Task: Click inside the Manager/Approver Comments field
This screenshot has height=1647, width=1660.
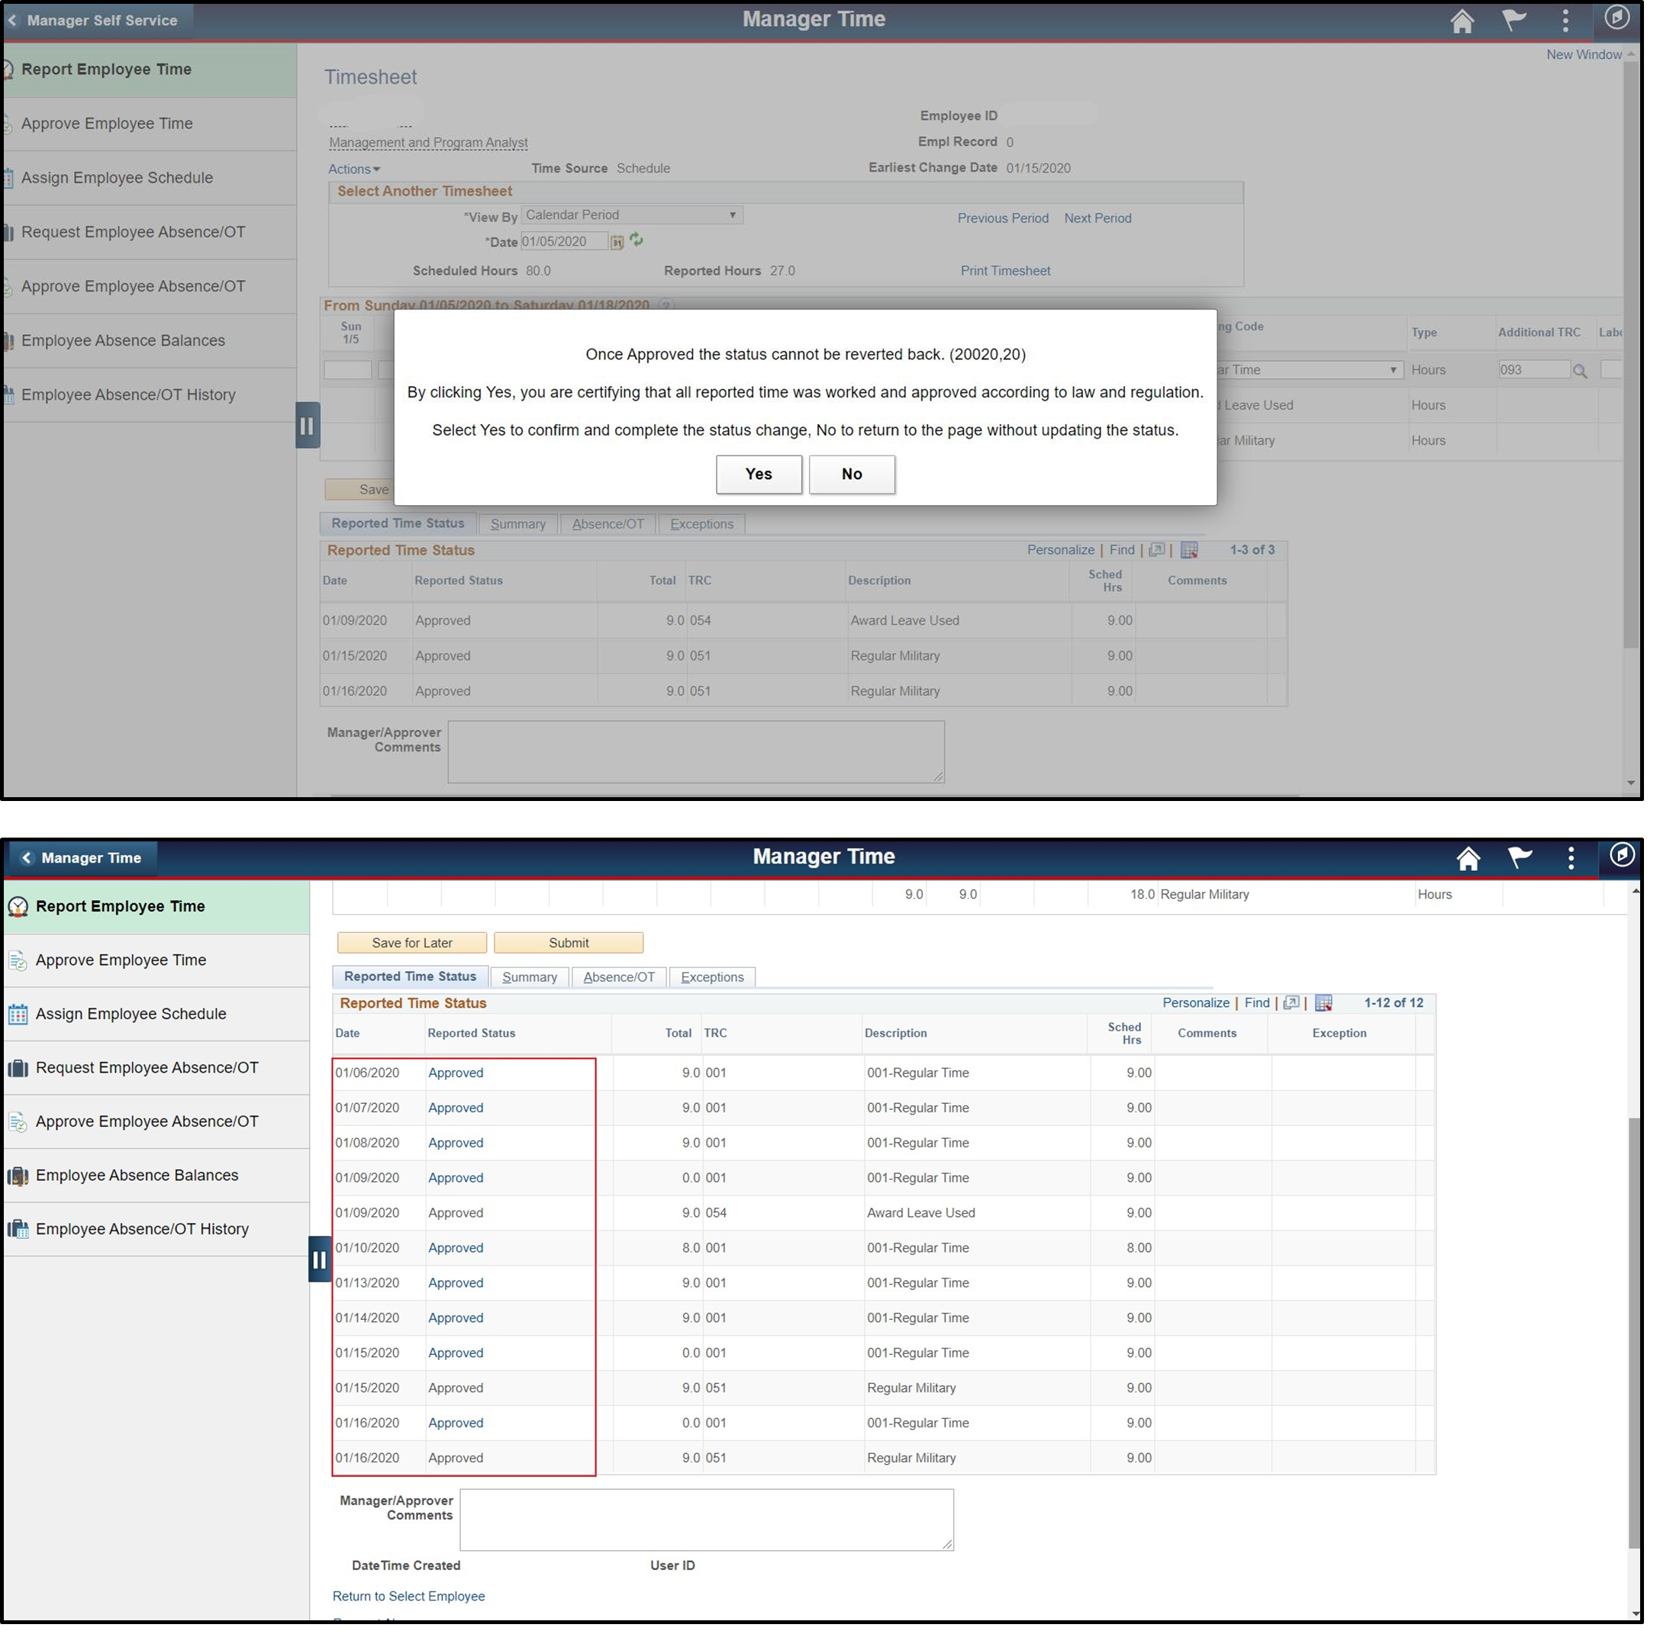Action: [x=706, y=1519]
